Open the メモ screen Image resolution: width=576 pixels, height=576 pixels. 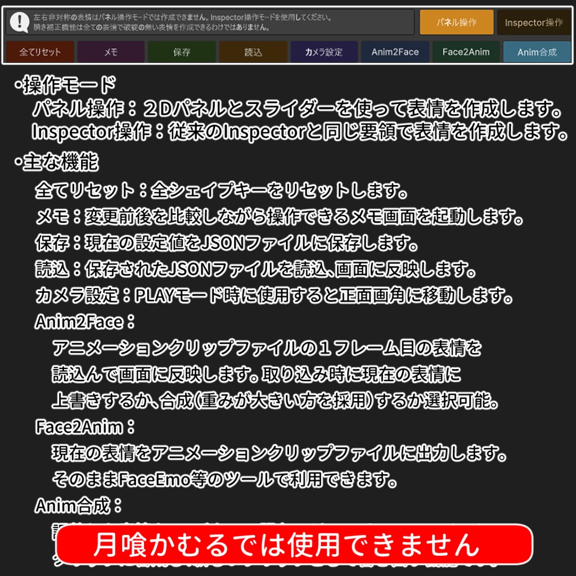click(111, 52)
